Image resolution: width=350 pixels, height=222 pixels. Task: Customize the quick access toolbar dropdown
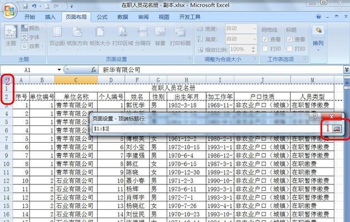[72, 7]
